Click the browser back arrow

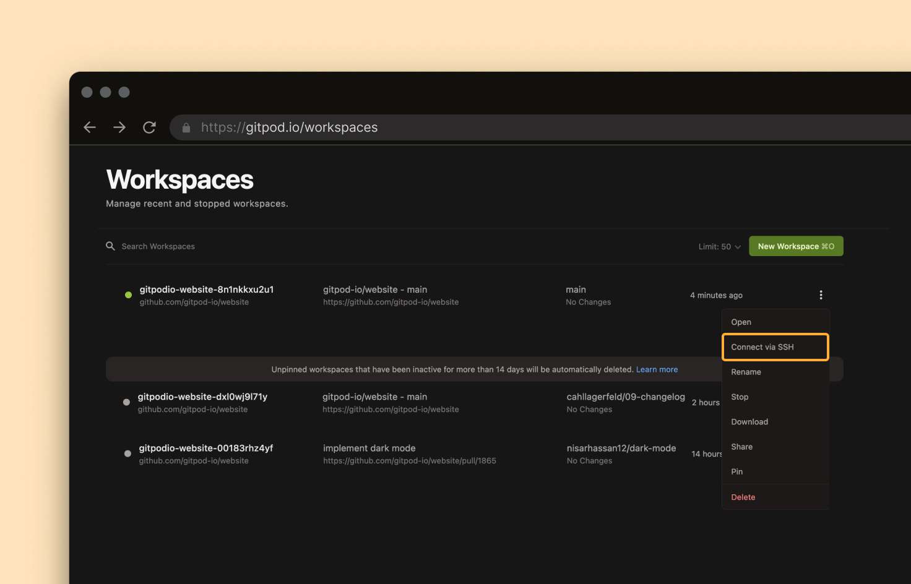pyautogui.click(x=90, y=127)
